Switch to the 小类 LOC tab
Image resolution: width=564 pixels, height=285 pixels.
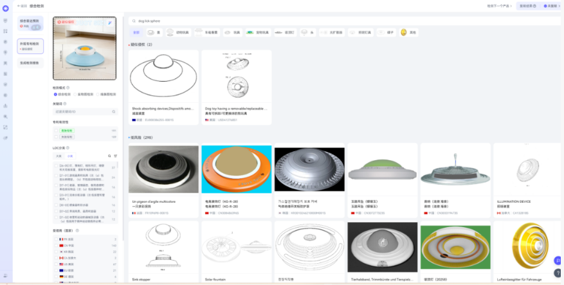70,156
